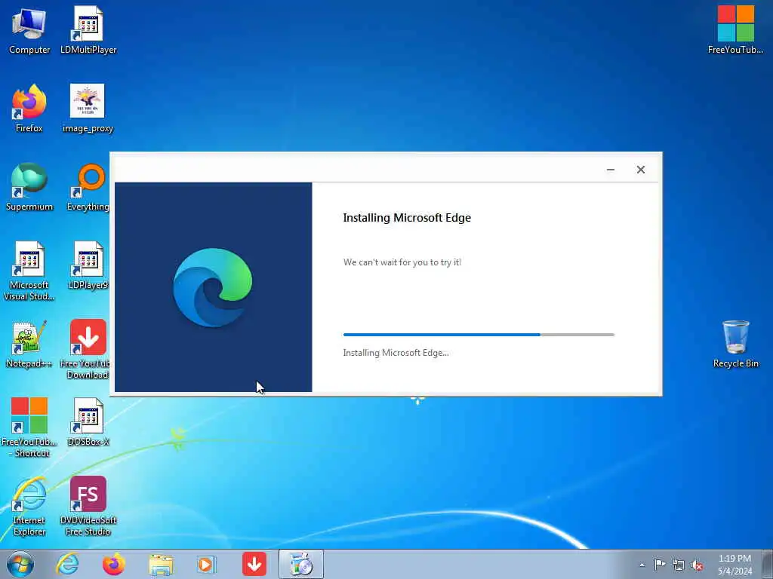Select the Internet Explorer desktop shortcut
The image size is (773, 579).
coord(29,506)
